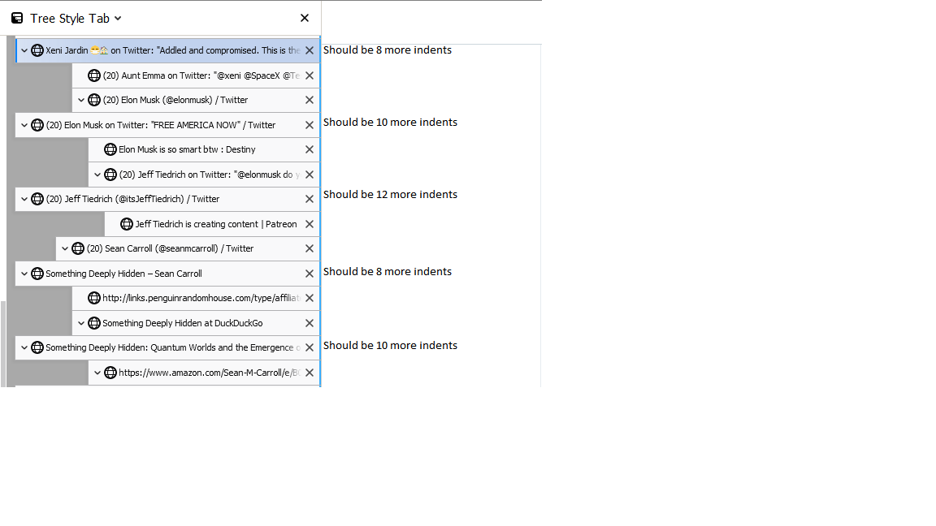936x526 pixels.
Task: Select the links.penguinrandomhouse.com tab
Action: click(x=196, y=298)
